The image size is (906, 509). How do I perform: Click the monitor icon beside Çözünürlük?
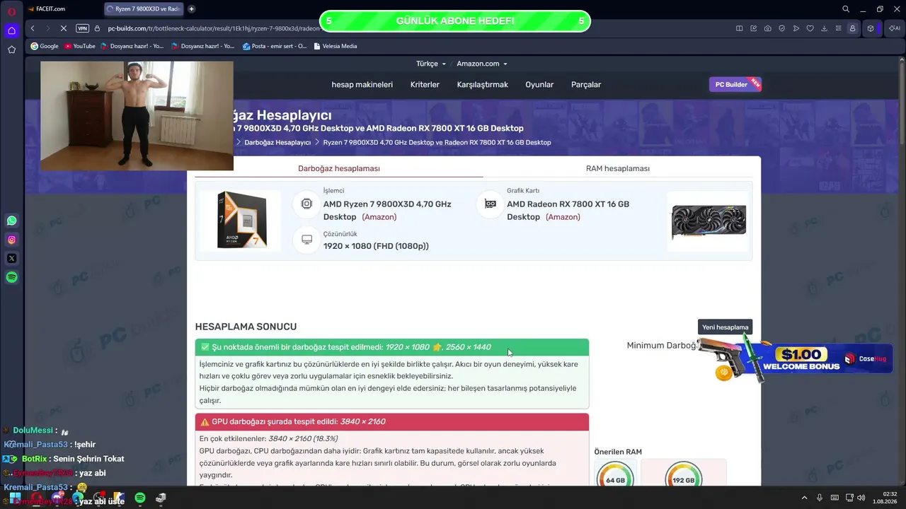coord(306,240)
